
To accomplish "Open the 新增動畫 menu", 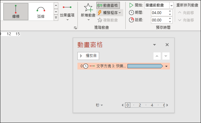I will (x=88, y=12).
